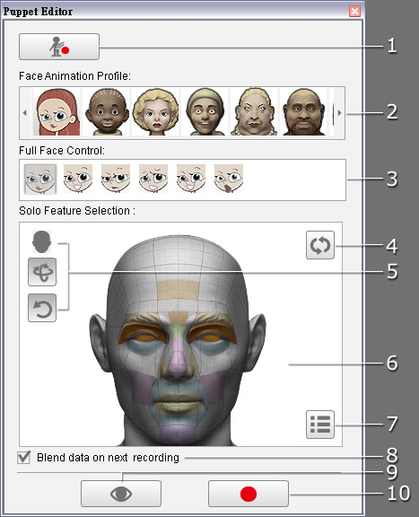This screenshot has width=419, height=517.
Task: Select the third frowning face control preset
Action: (x=116, y=179)
